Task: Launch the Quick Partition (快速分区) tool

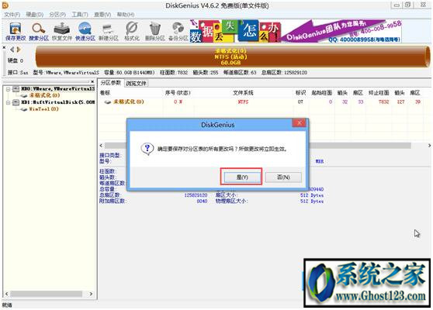Action: tap(85, 32)
